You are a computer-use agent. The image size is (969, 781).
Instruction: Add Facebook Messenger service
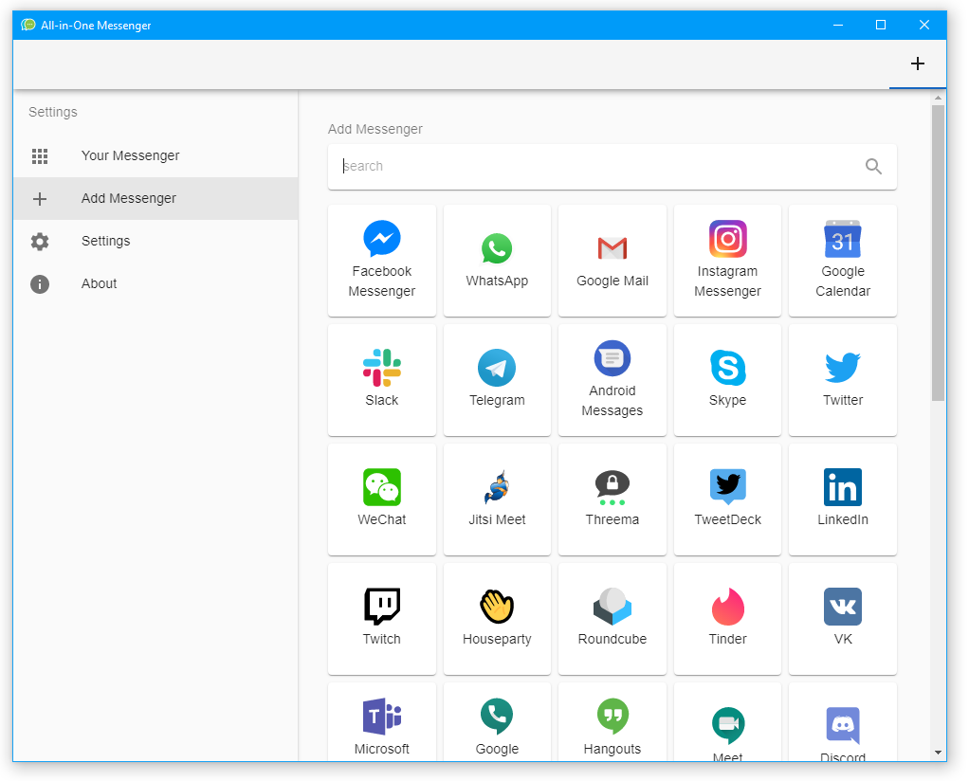tap(382, 260)
